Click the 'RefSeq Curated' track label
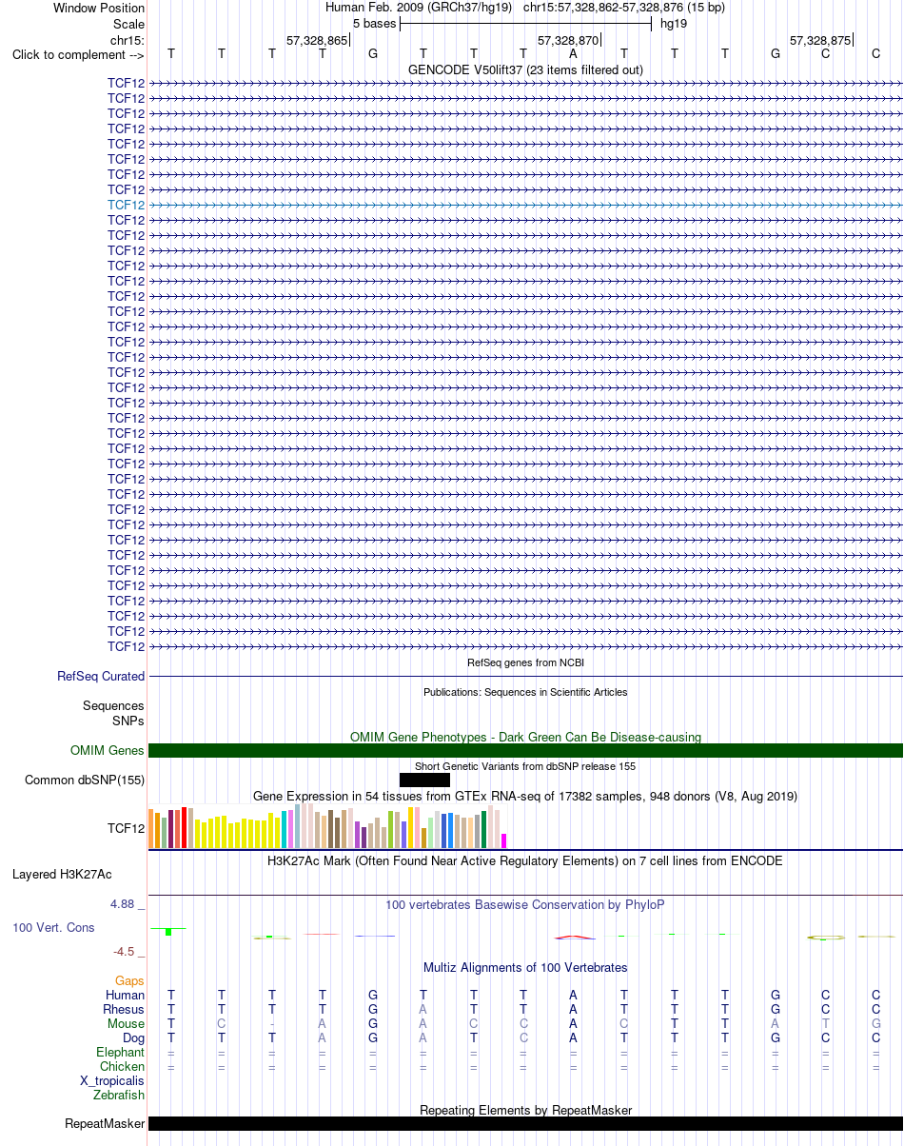This screenshot has width=904, height=1146. coord(101,677)
